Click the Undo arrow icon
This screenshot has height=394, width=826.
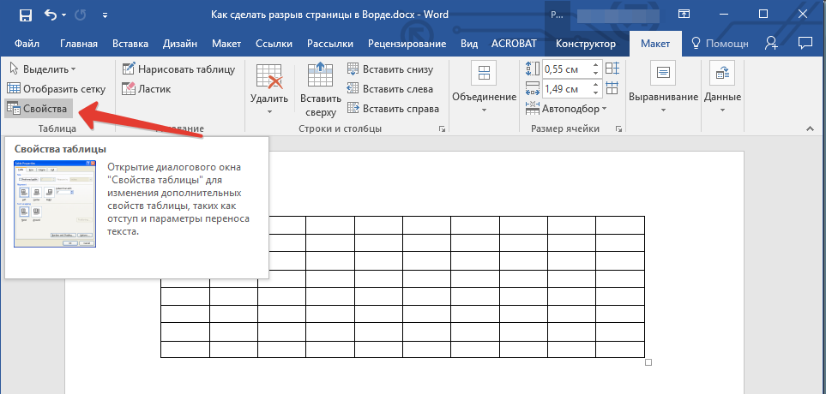(x=50, y=15)
